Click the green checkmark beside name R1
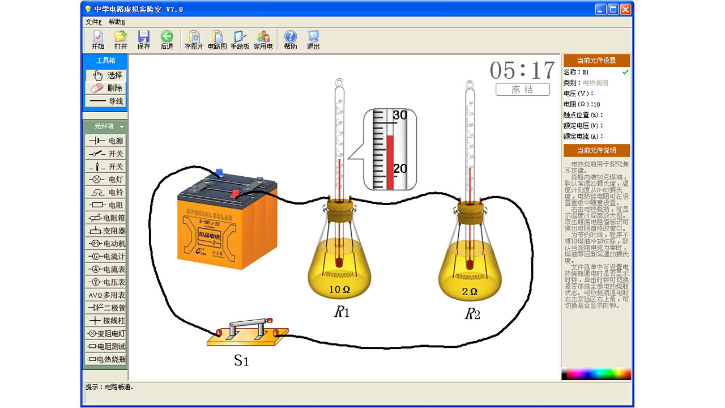The height and width of the screenshot is (408, 725). pyautogui.click(x=625, y=73)
